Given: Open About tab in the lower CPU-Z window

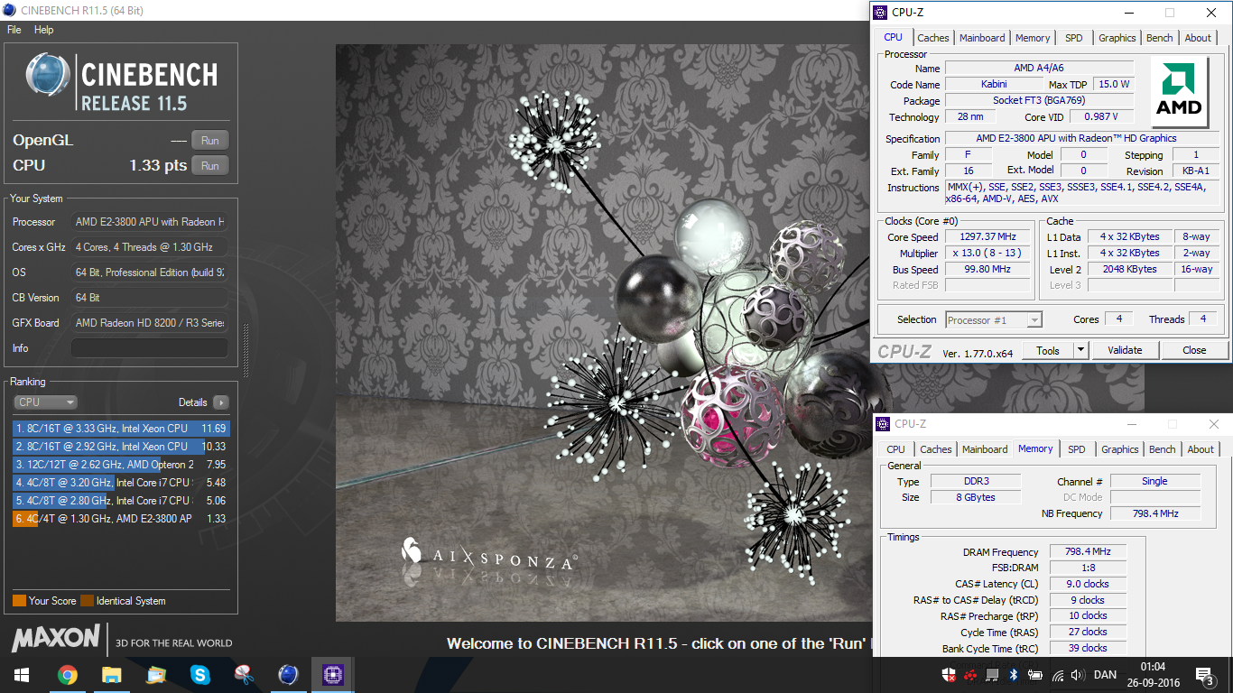Looking at the screenshot, I should click(1201, 449).
